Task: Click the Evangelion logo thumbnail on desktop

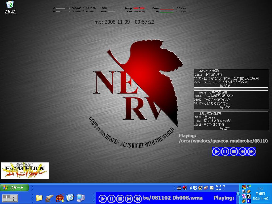Action: tap(25, 171)
